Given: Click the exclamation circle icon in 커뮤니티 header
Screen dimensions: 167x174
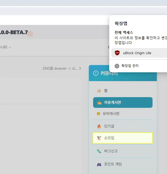Looking at the screenshot, I should [x=96, y=73].
